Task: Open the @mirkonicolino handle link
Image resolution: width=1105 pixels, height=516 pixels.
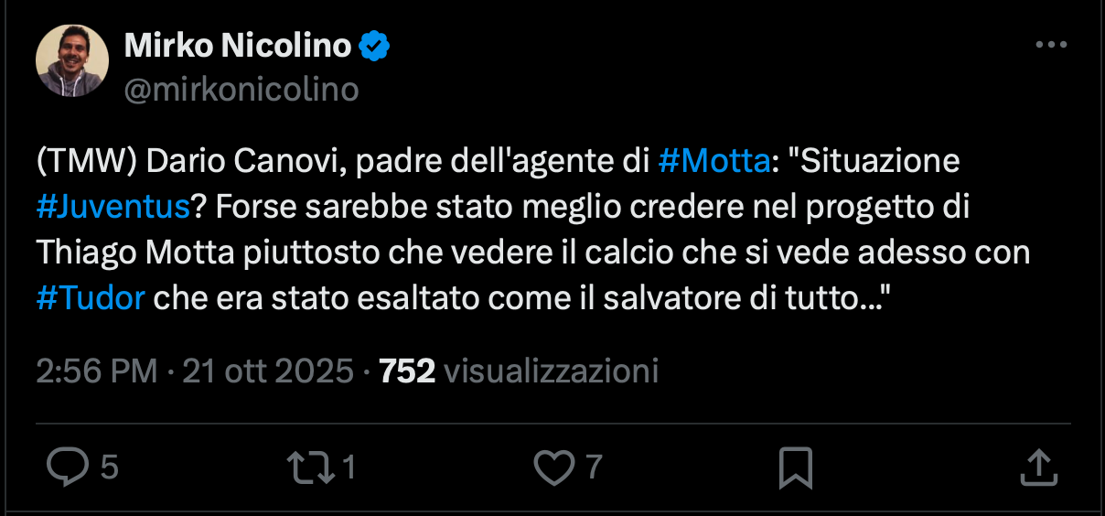Action: point(241,90)
